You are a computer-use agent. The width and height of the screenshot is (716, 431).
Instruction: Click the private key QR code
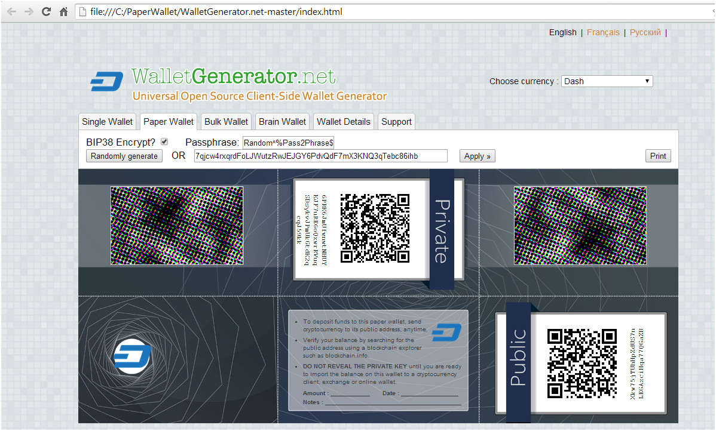point(375,228)
